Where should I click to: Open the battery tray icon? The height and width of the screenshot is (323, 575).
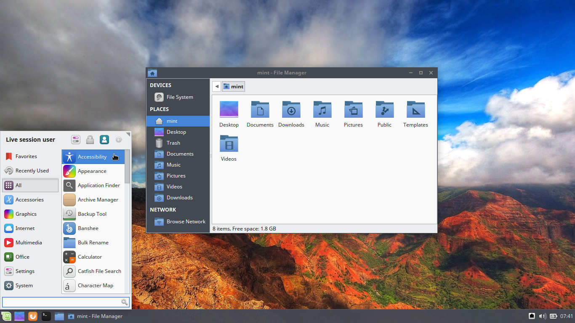pos(553,316)
